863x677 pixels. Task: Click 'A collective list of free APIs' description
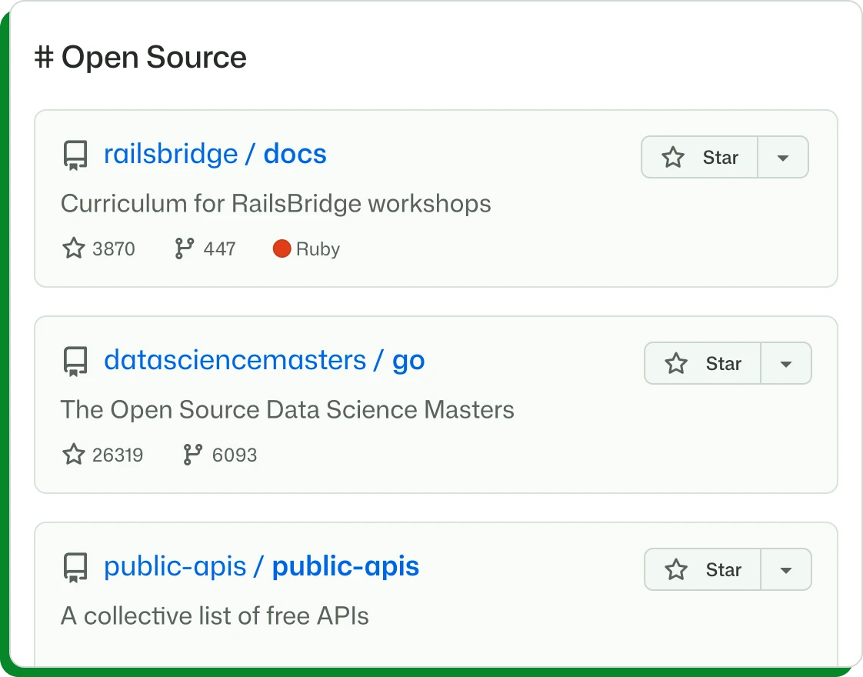215,616
